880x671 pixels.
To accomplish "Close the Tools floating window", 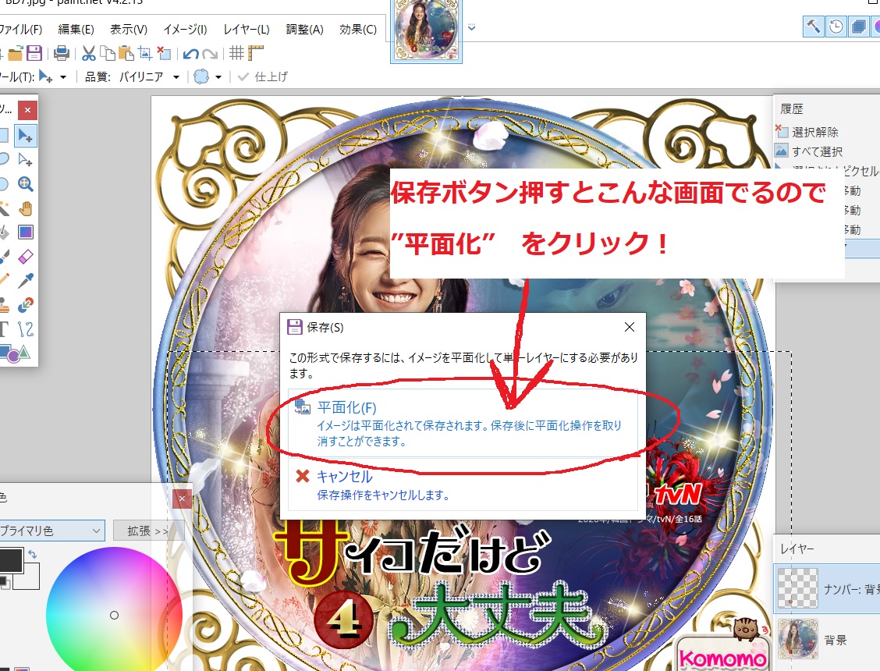I will 27,110.
